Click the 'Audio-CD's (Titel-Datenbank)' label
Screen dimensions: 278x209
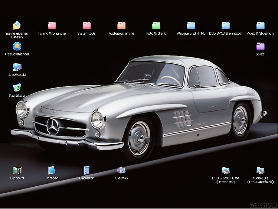261,180
